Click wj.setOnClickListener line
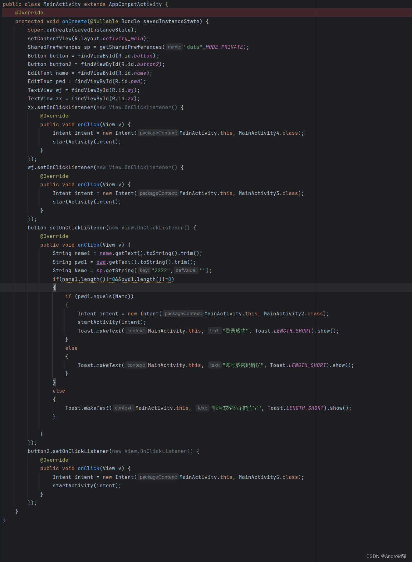 (x=105, y=168)
